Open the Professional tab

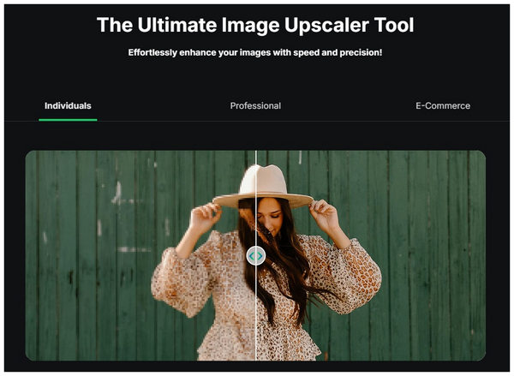point(255,106)
